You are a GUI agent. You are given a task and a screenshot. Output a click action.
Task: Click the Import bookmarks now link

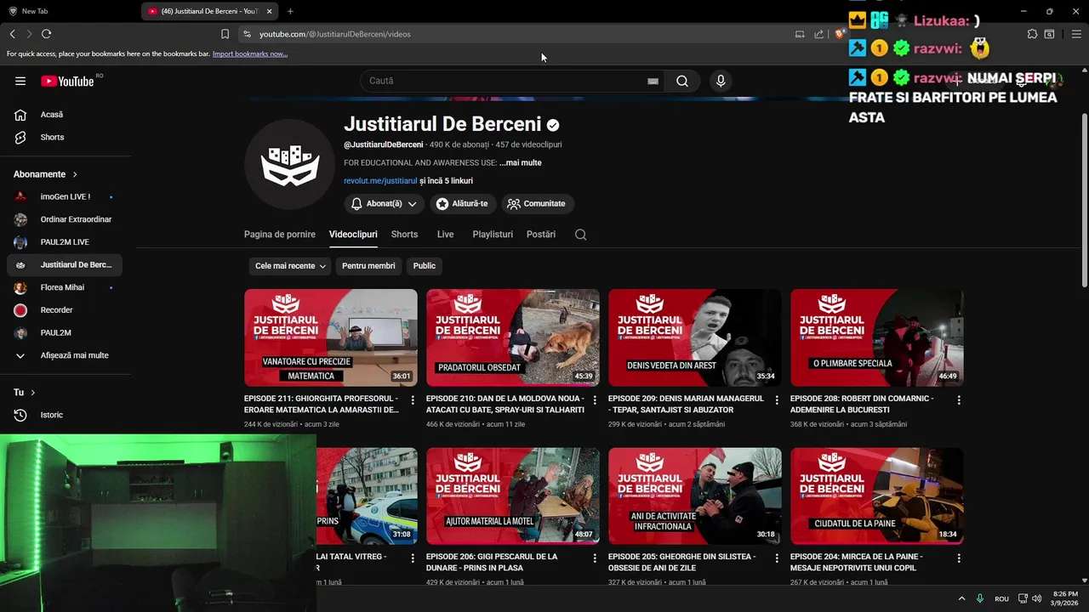pos(250,54)
